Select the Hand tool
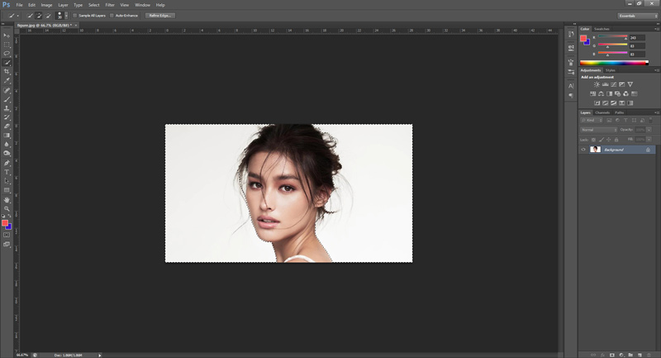The width and height of the screenshot is (661, 358). tap(7, 200)
